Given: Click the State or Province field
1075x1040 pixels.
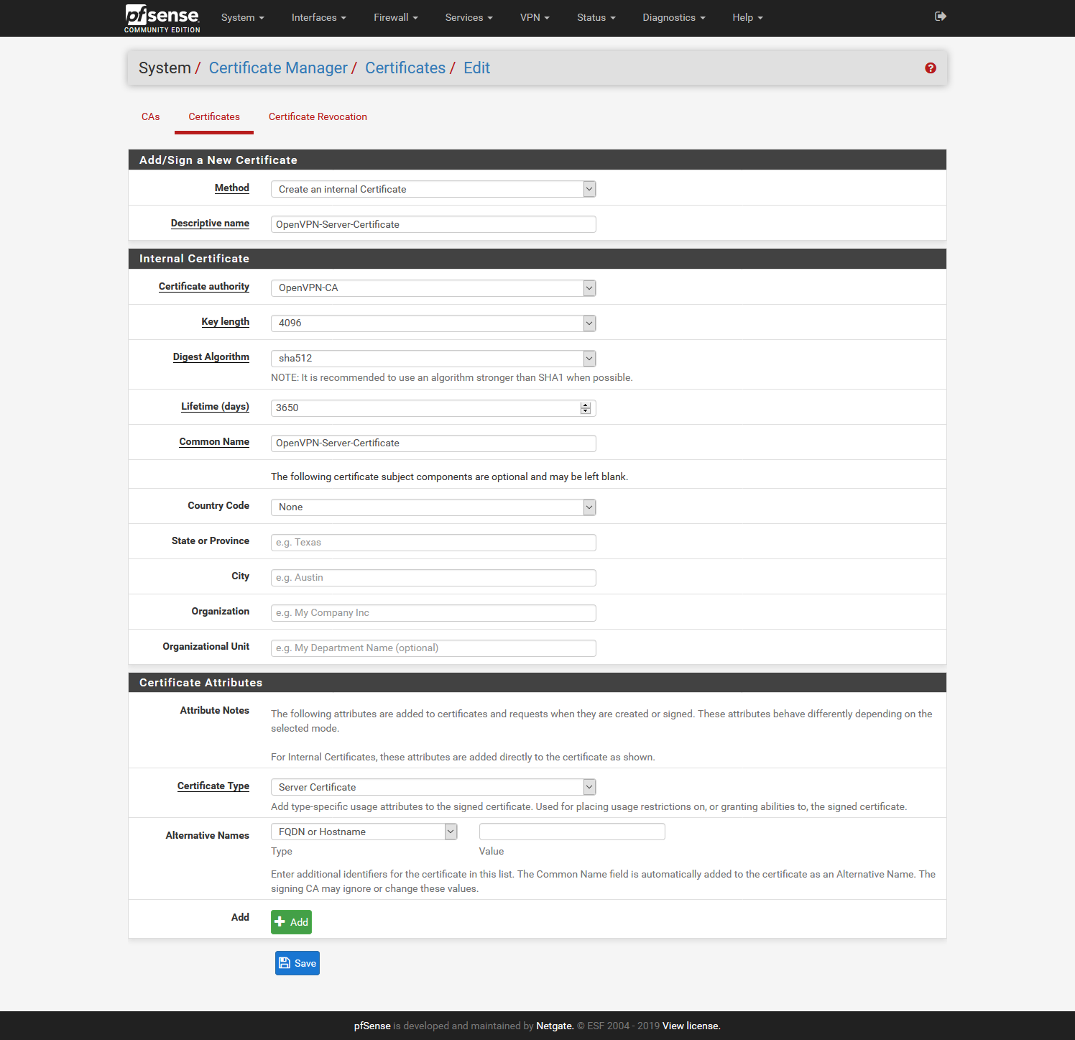Looking at the screenshot, I should (433, 542).
